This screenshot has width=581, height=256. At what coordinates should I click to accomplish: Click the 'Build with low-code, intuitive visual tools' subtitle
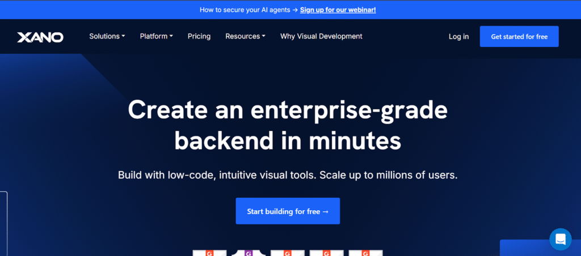click(x=288, y=175)
